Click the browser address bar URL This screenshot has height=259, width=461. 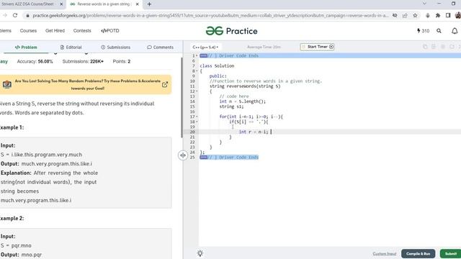[210, 16]
